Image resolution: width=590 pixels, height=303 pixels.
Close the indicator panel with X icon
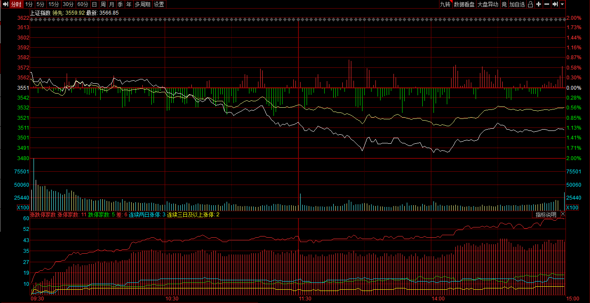click(x=562, y=214)
